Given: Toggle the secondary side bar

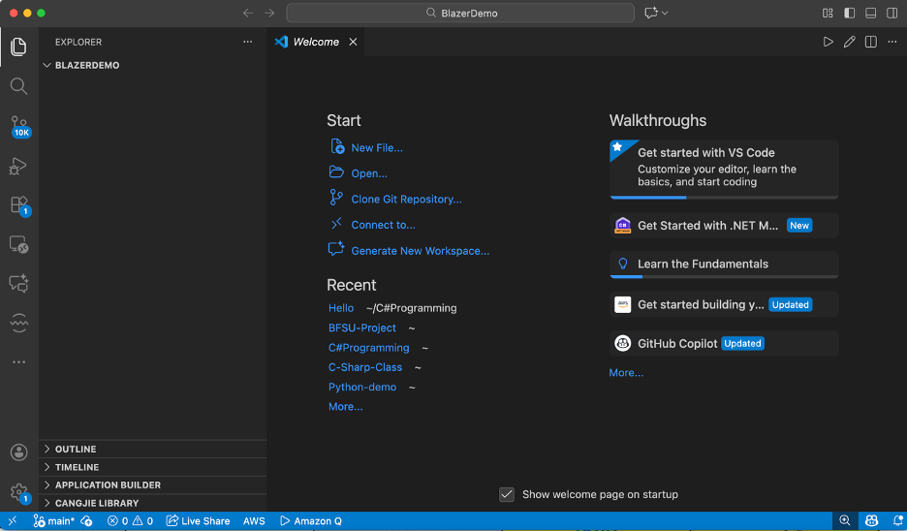Looking at the screenshot, I should (891, 13).
